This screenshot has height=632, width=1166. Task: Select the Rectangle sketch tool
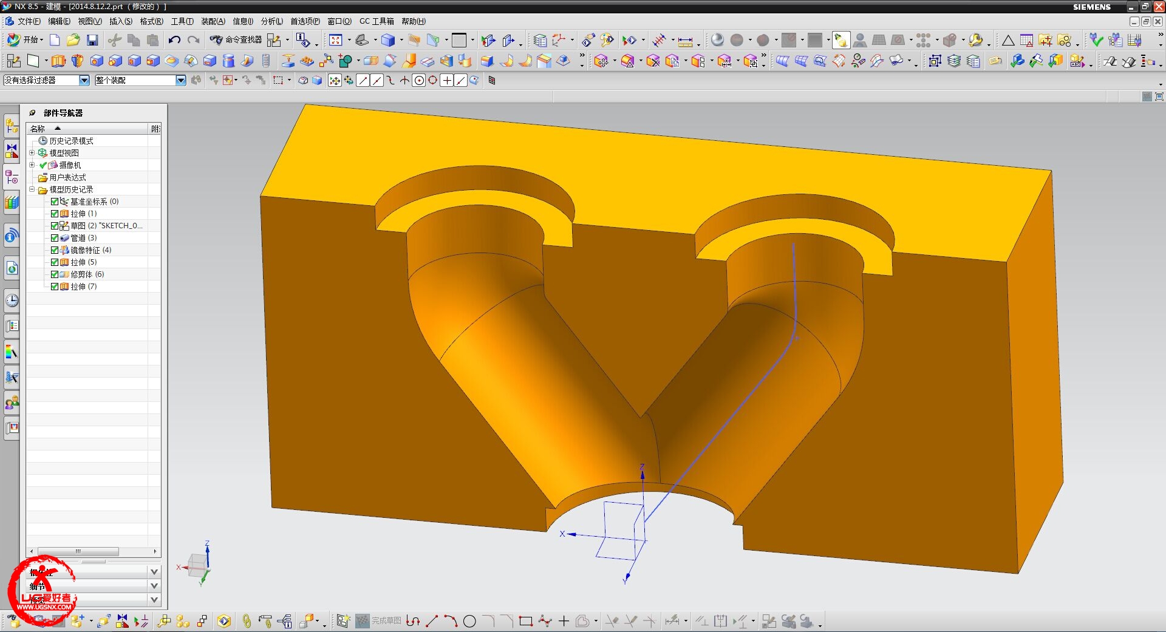(526, 621)
